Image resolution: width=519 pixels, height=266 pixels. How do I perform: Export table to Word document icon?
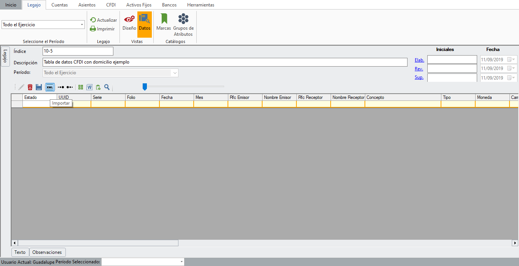point(89,87)
